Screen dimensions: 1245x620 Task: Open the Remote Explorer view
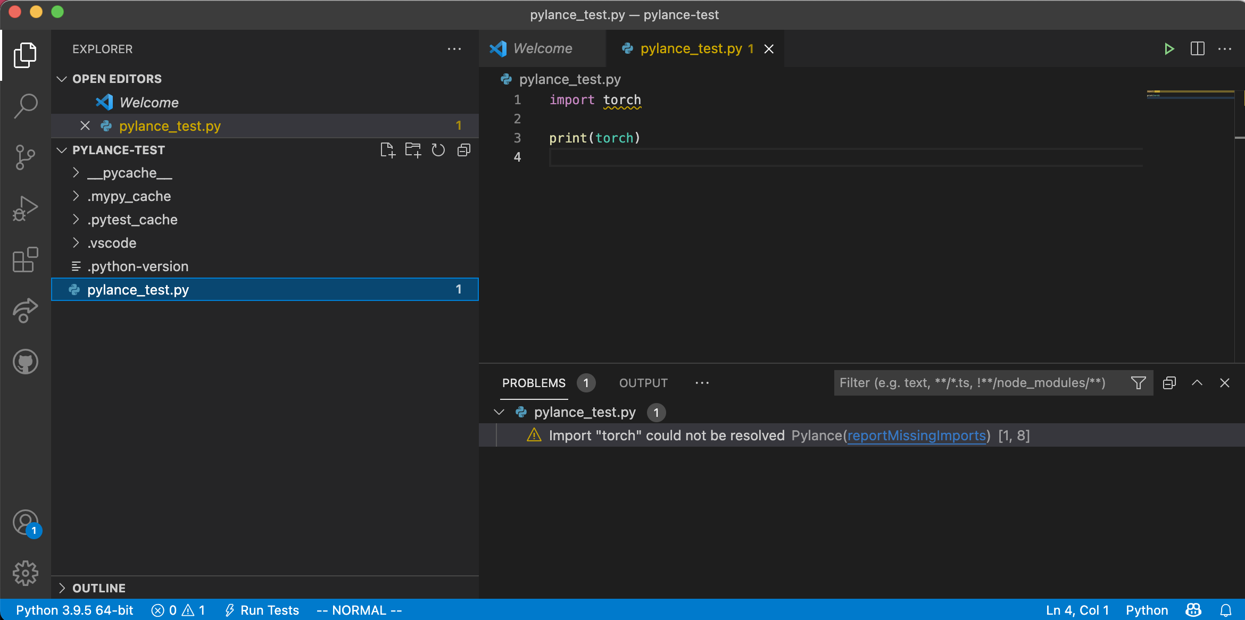tap(25, 311)
